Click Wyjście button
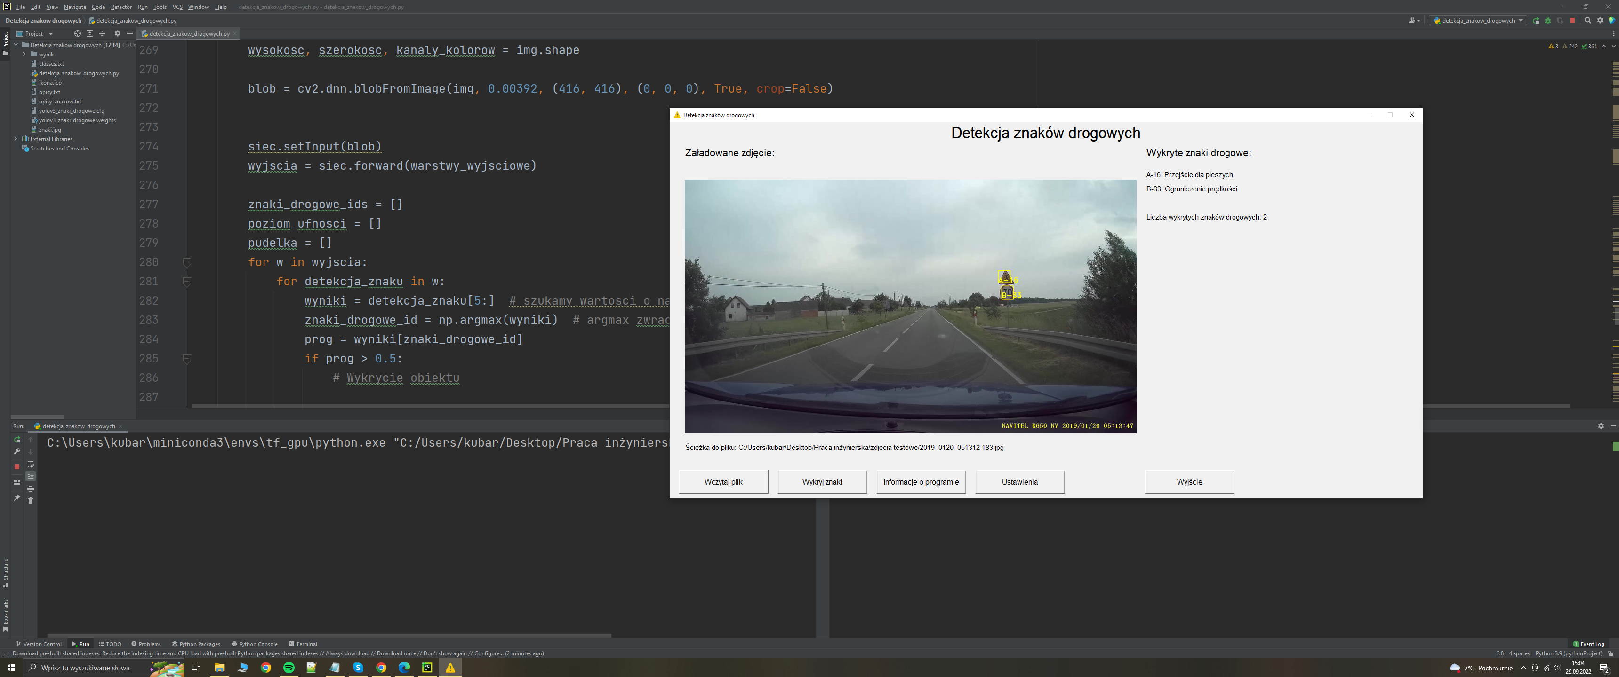Screen dimensions: 1619x677 tap(1189, 482)
